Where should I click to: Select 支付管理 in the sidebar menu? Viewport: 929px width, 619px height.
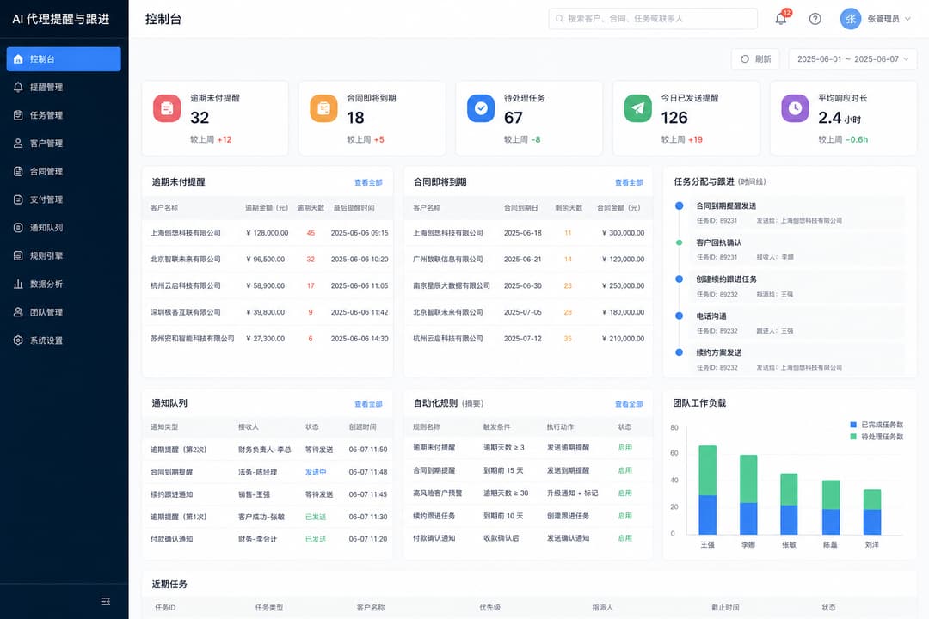(x=64, y=199)
